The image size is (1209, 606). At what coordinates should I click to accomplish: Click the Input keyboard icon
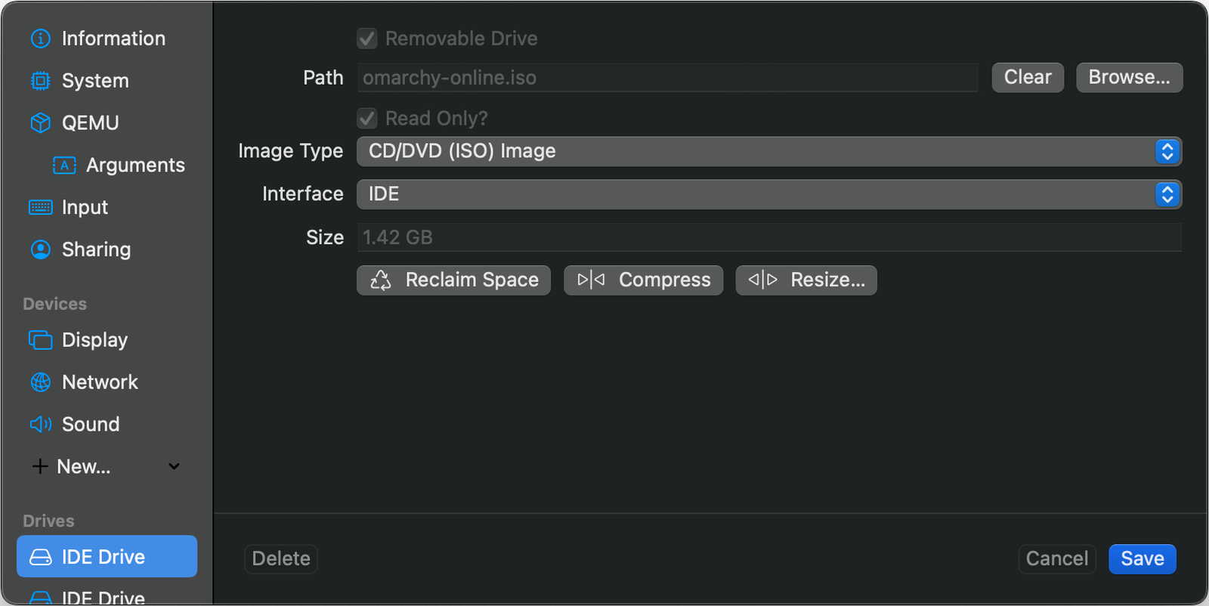tap(40, 207)
